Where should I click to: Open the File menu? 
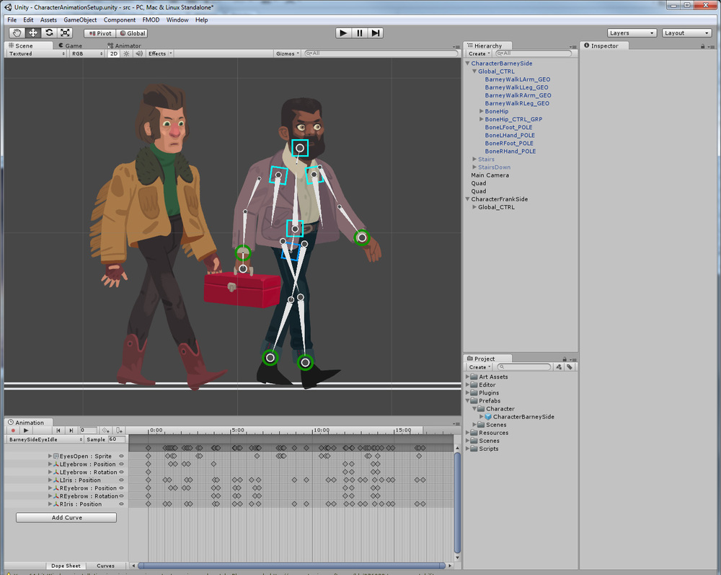coord(12,19)
